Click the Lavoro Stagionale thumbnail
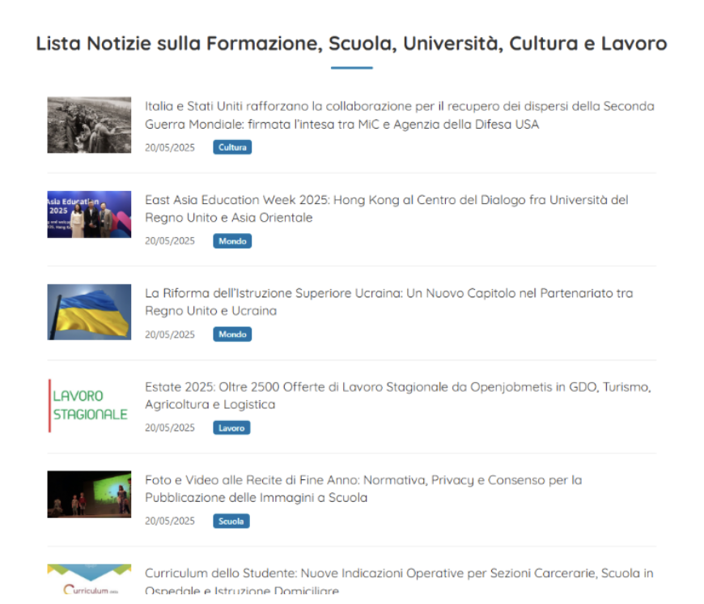704x604 pixels. pos(89,404)
